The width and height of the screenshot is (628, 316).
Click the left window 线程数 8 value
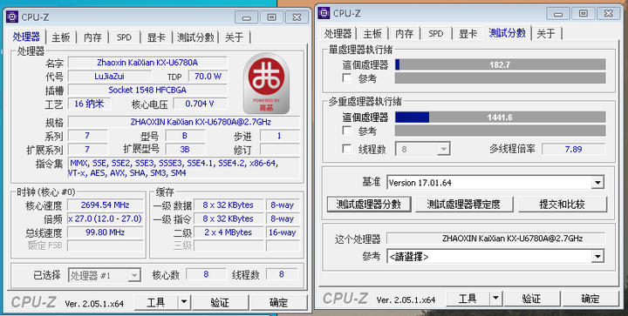(x=282, y=274)
